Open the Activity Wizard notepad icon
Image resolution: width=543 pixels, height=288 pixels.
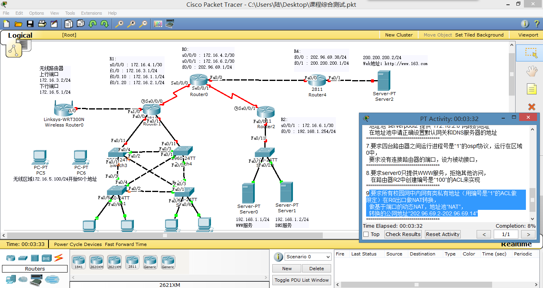point(54,24)
